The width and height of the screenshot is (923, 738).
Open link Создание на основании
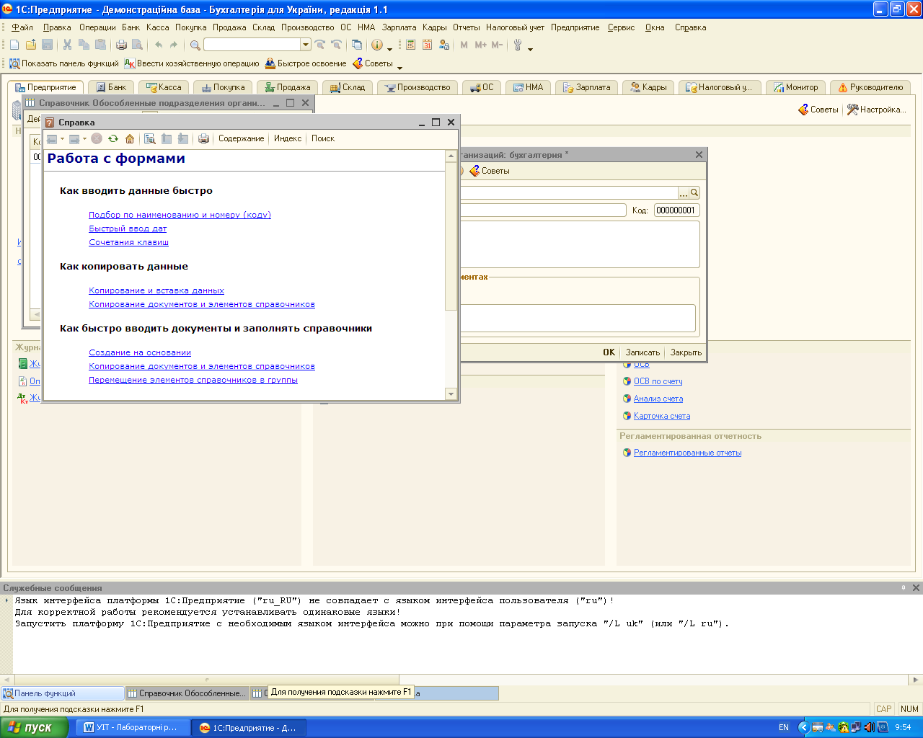pos(140,352)
